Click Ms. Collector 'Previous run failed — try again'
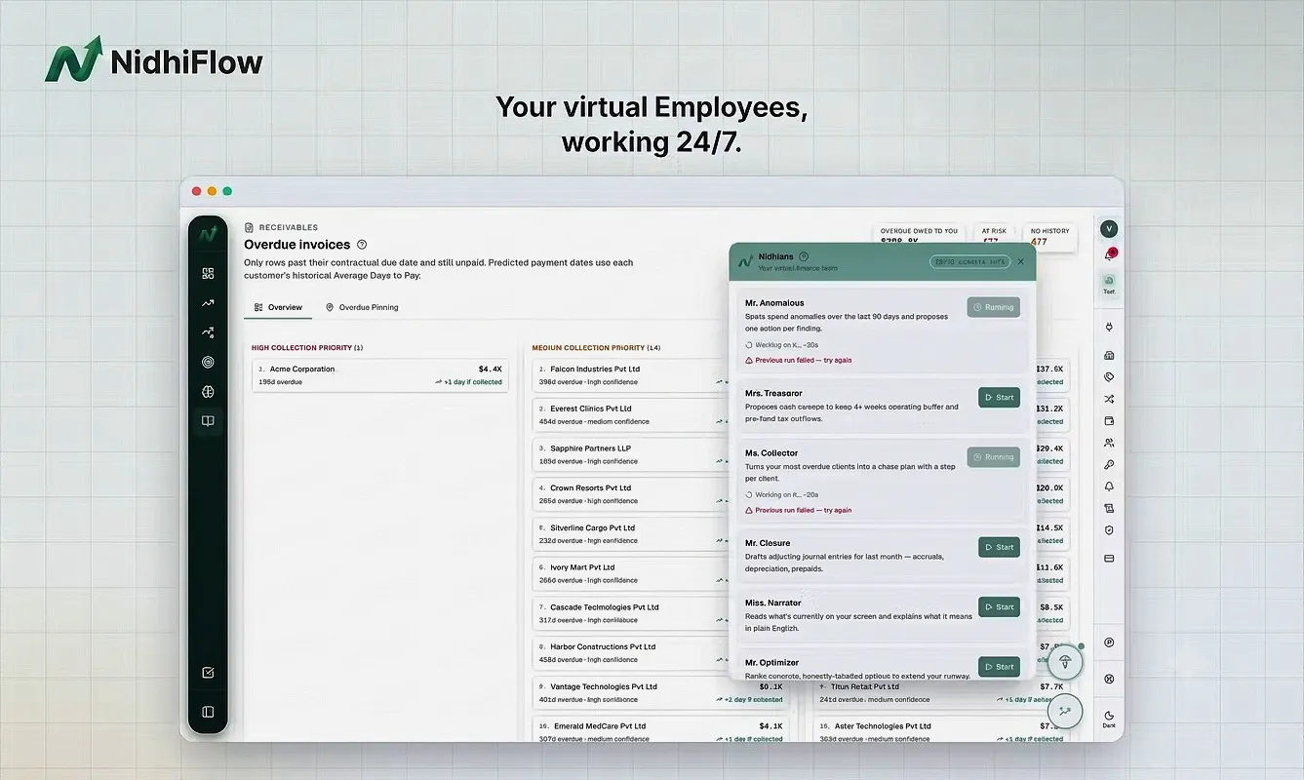The image size is (1304, 780). (799, 510)
